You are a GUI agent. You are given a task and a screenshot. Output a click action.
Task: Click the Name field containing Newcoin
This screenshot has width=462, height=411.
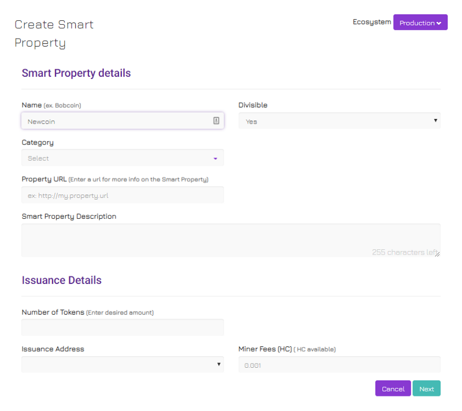coord(122,121)
